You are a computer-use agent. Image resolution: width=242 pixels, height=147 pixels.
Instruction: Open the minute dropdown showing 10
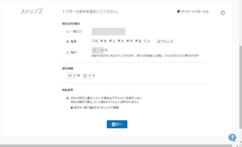(87, 75)
